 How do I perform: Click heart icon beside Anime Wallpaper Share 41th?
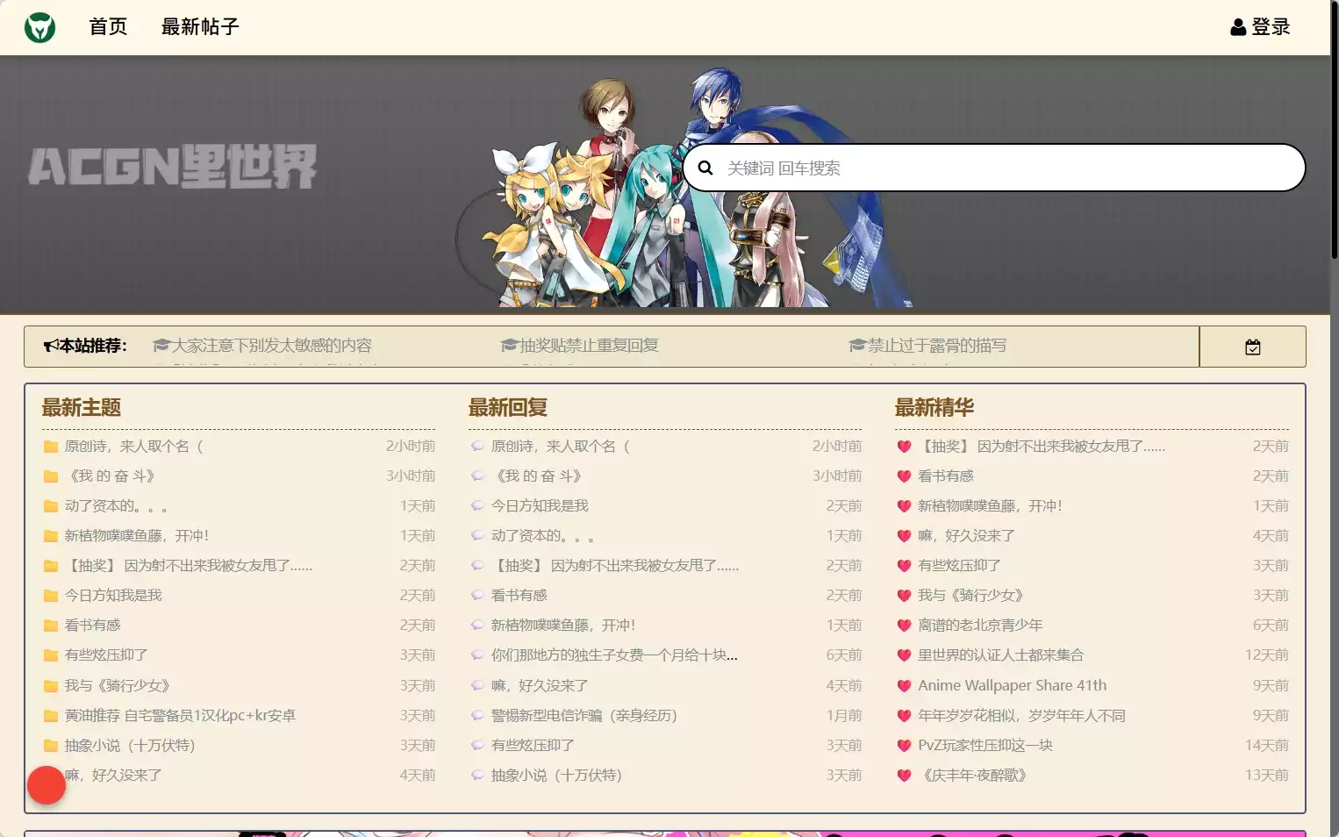[x=904, y=686]
